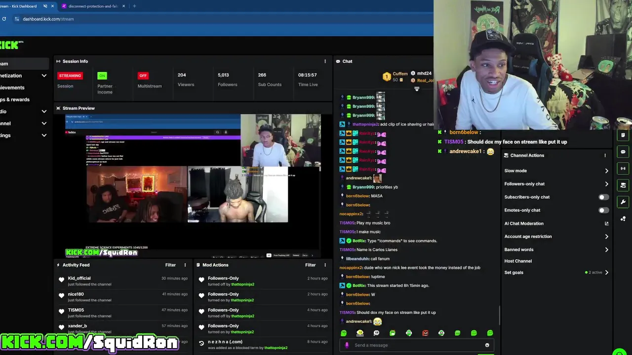Open Activity Feed three-dot options menu
This screenshot has width=632, height=355.
185,265
